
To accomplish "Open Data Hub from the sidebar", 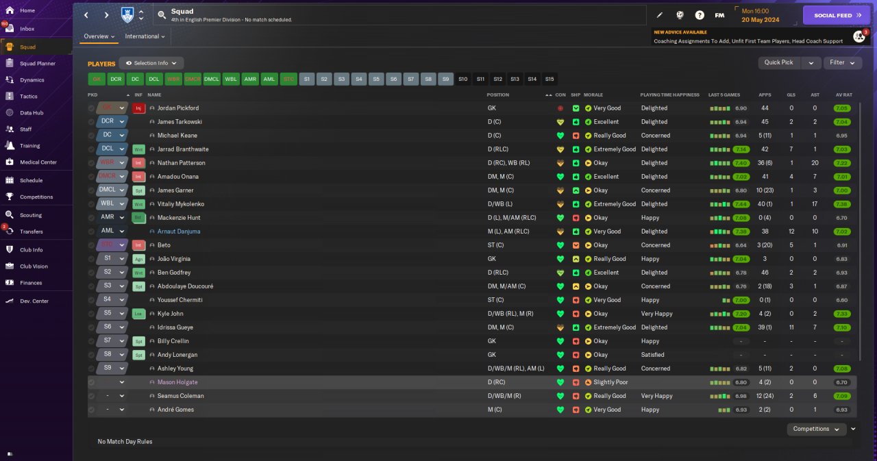I will (x=32, y=112).
